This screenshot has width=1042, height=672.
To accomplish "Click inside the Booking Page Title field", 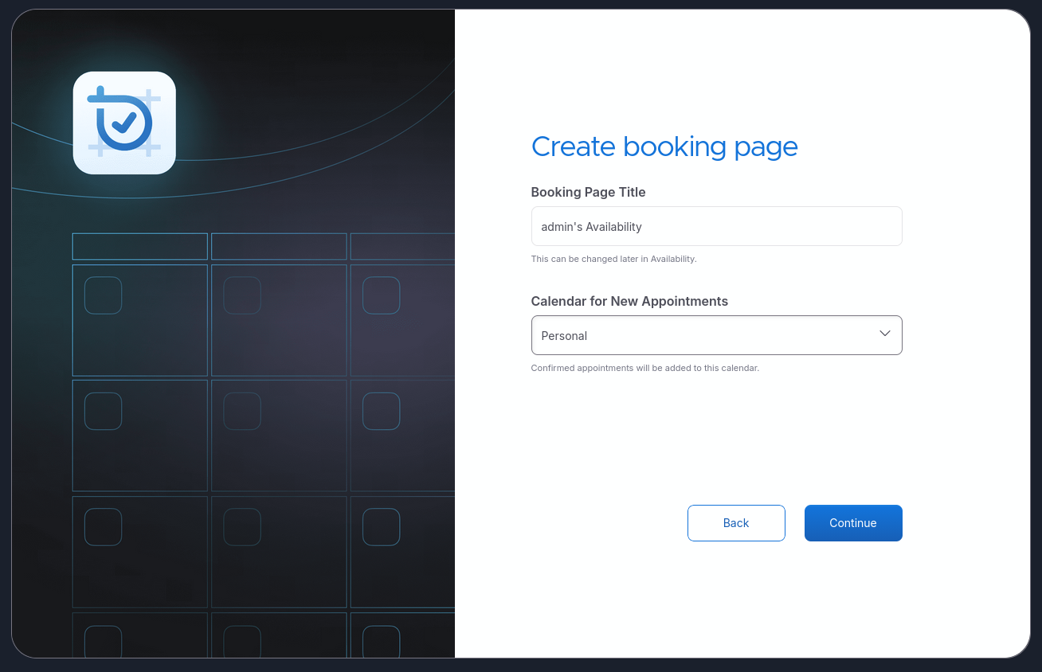I will [716, 226].
